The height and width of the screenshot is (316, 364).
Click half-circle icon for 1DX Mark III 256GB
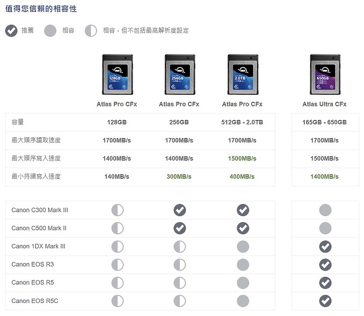click(180, 246)
